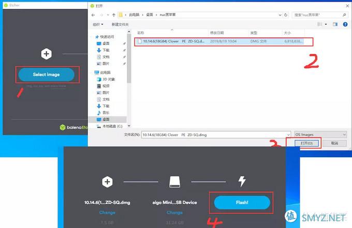The image size is (352, 228).
Task: Select 本地磁盘 (C:) in sidebar
Action: pos(110,126)
